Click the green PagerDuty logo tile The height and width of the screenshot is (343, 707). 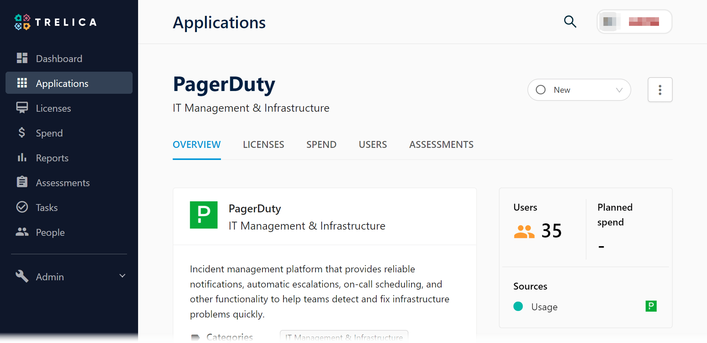(x=204, y=215)
